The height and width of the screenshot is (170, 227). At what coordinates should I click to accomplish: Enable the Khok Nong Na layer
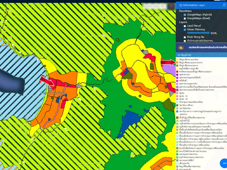[x=185, y=37]
